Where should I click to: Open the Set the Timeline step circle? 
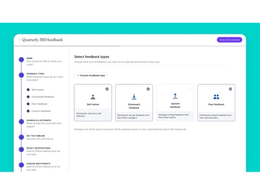[21, 137]
